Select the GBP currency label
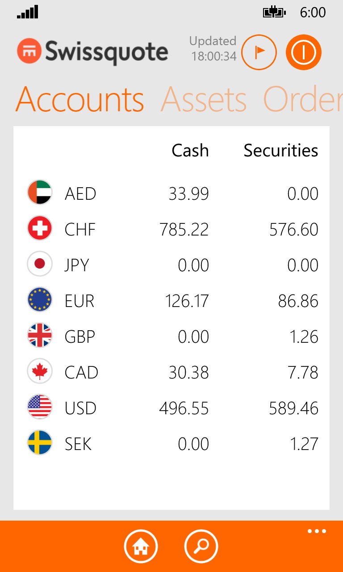 click(x=80, y=336)
